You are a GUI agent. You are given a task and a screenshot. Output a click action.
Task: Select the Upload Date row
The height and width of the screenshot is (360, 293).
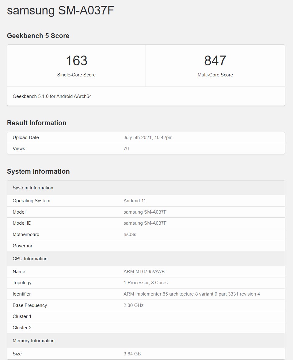[146, 137]
